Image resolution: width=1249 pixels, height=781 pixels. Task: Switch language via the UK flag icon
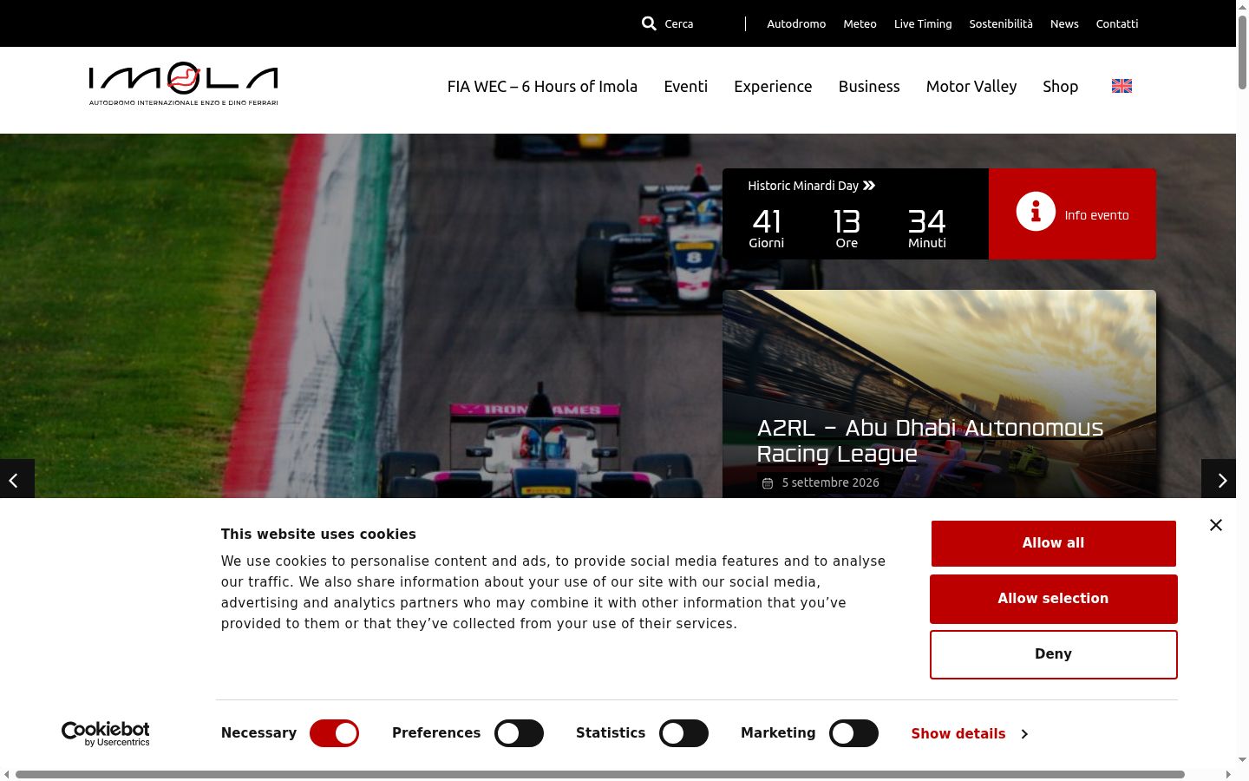click(1121, 86)
